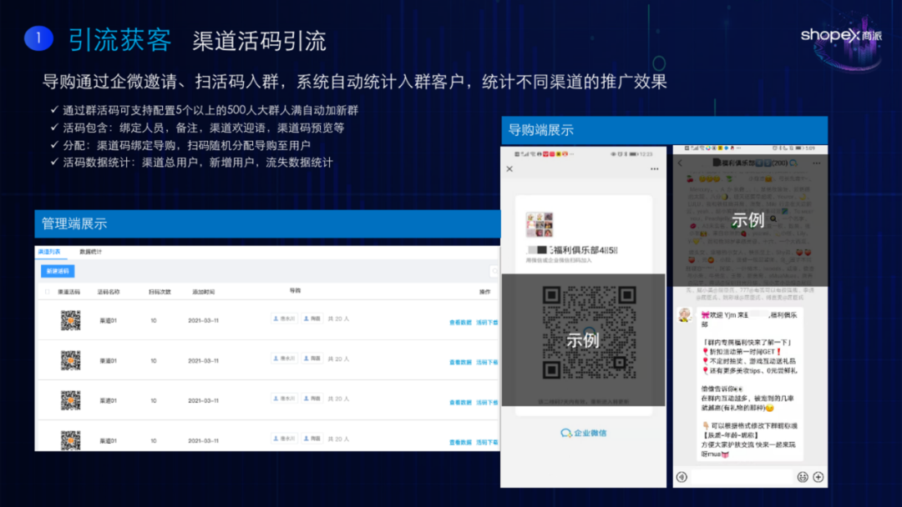Tap the voice input icon in chat bar
Screen dimensions: 902x507
(682, 477)
